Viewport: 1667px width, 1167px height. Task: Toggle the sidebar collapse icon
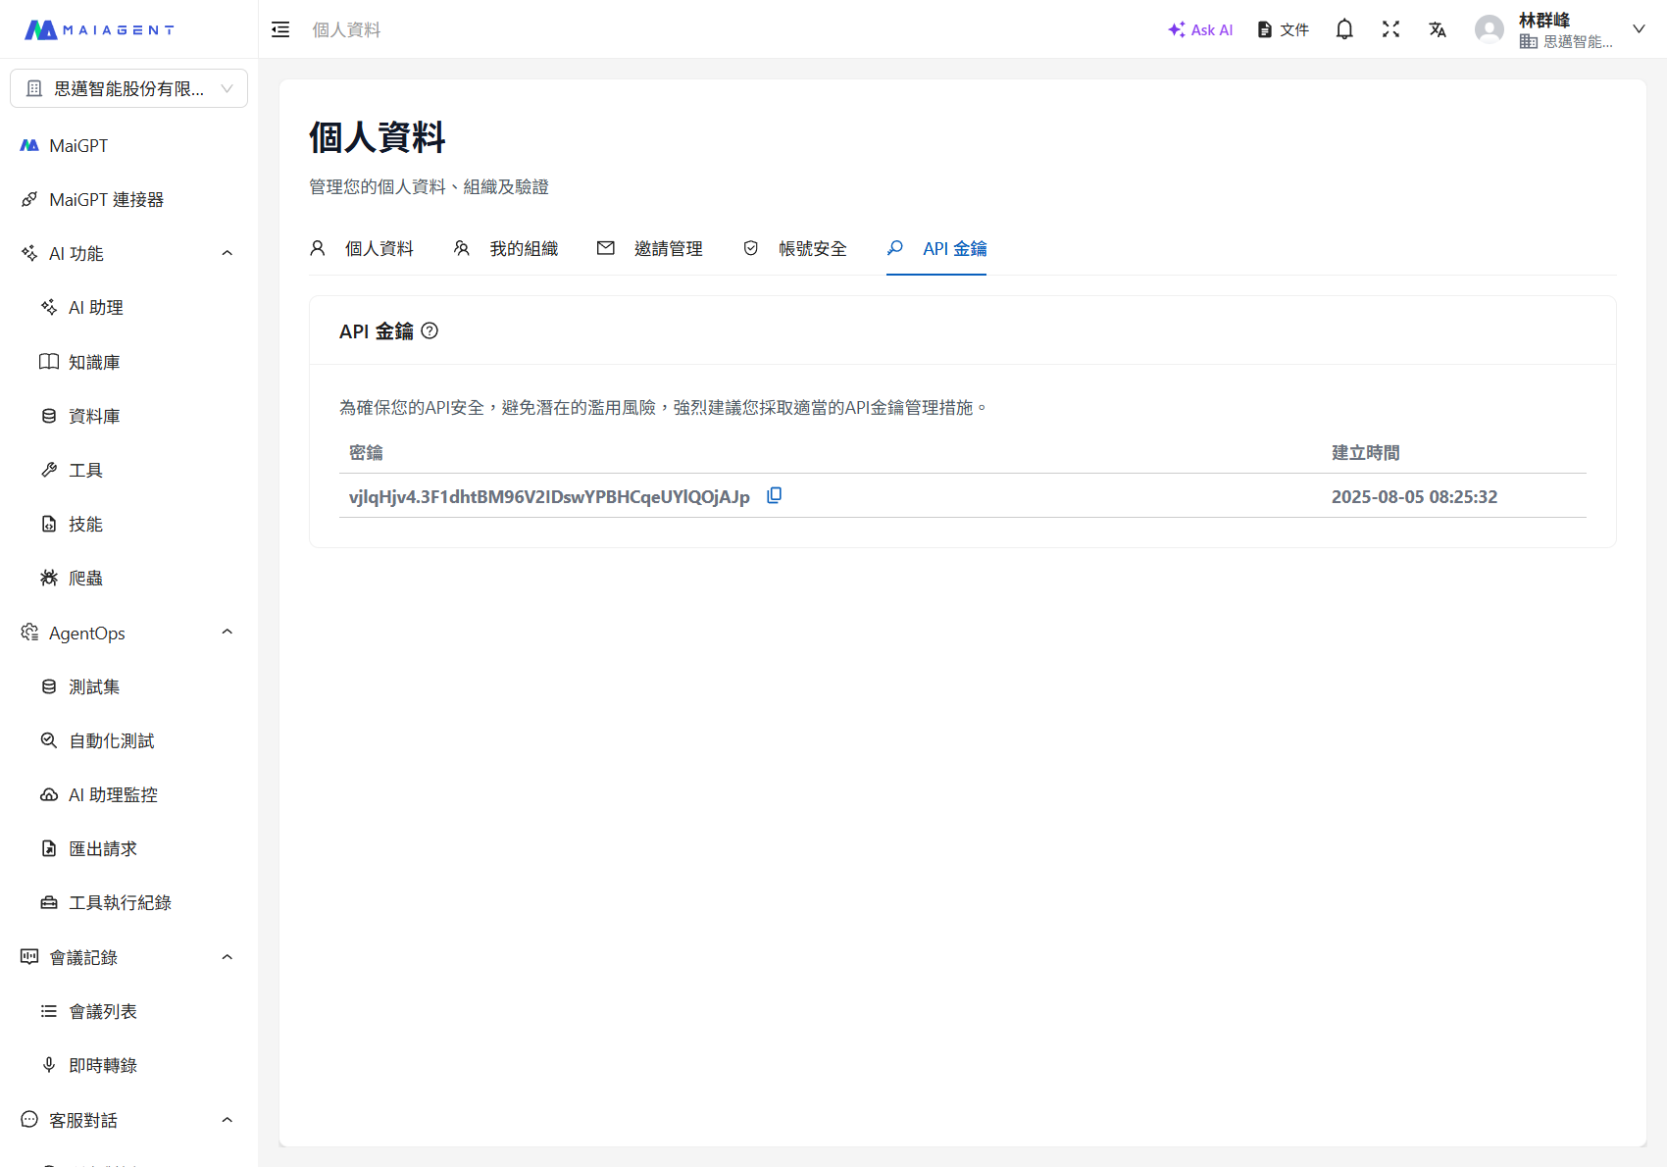280,29
